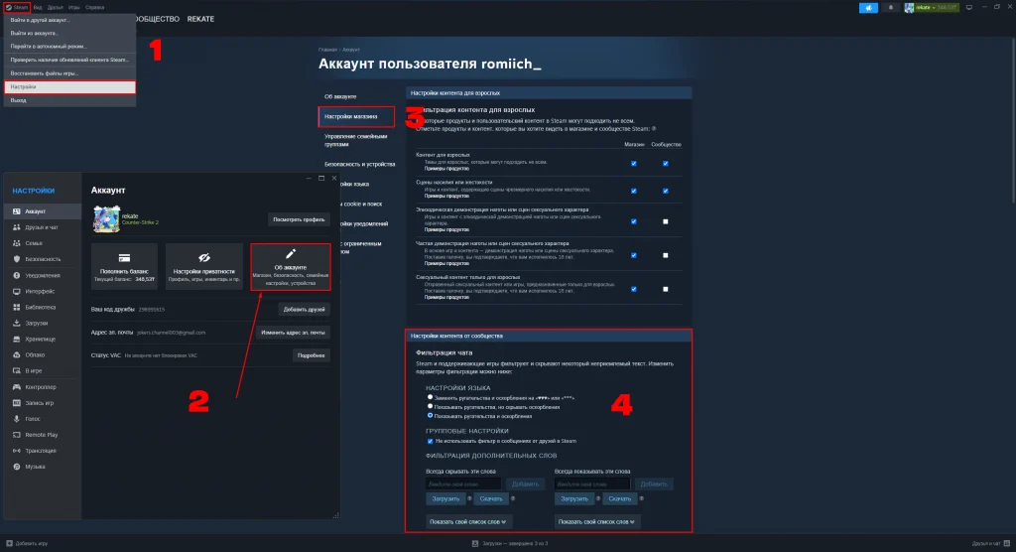
Task: Select Настройки in the Steam menu
Action: [69, 87]
